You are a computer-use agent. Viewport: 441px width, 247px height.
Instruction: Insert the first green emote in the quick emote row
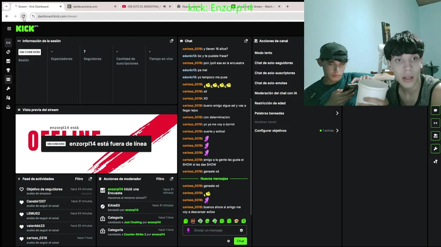click(186, 221)
